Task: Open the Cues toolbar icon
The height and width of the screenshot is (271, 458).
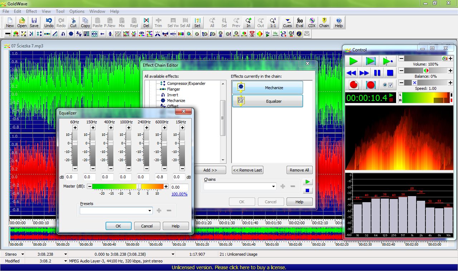Action: (287, 22)
